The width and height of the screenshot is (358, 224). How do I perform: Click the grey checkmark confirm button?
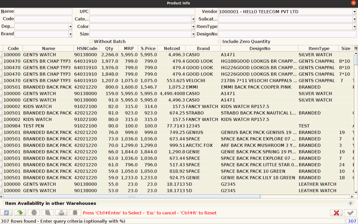click(x=350, y=213)
